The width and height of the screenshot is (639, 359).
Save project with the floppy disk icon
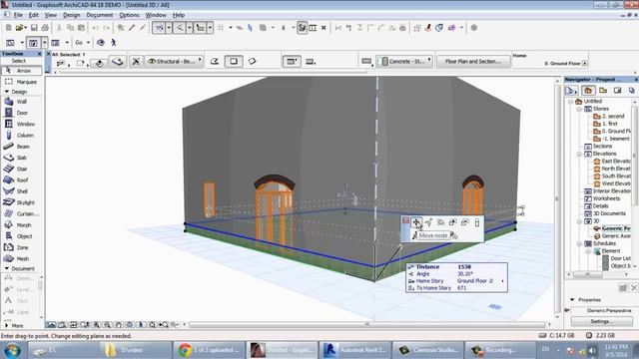34,28
